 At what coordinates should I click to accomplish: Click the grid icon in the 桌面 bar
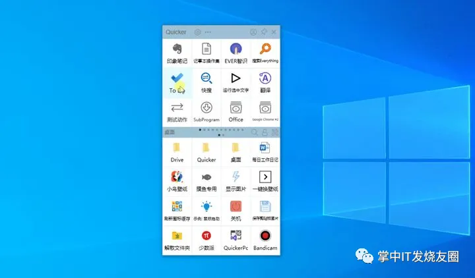tap(275, 132)
